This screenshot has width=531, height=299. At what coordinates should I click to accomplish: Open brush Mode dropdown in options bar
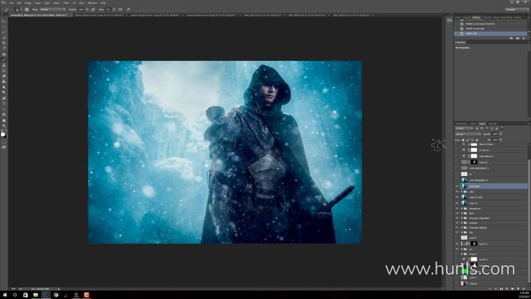53,9
